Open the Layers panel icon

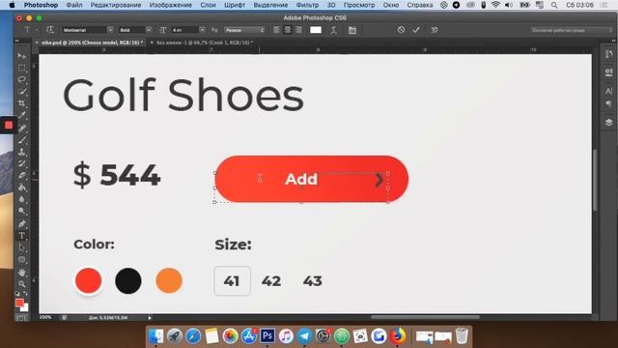coord(608,123)
